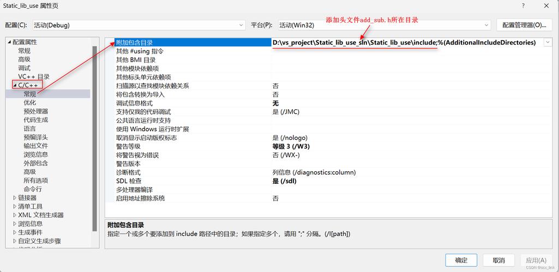Expand the 自定义生成步骤 node

pos(15,240)
